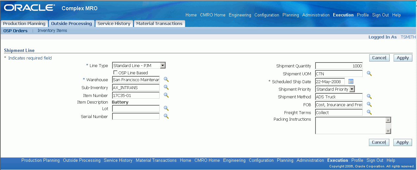417x170 pixels.
Task: Switch to the Outside Processing tab
Action: point(72,24)
